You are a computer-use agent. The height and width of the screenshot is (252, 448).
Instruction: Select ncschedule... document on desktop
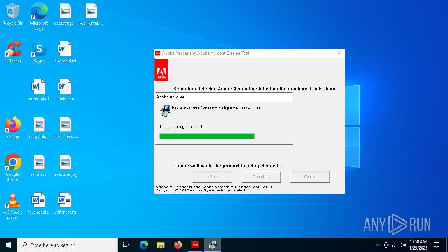tap(39, 204)
